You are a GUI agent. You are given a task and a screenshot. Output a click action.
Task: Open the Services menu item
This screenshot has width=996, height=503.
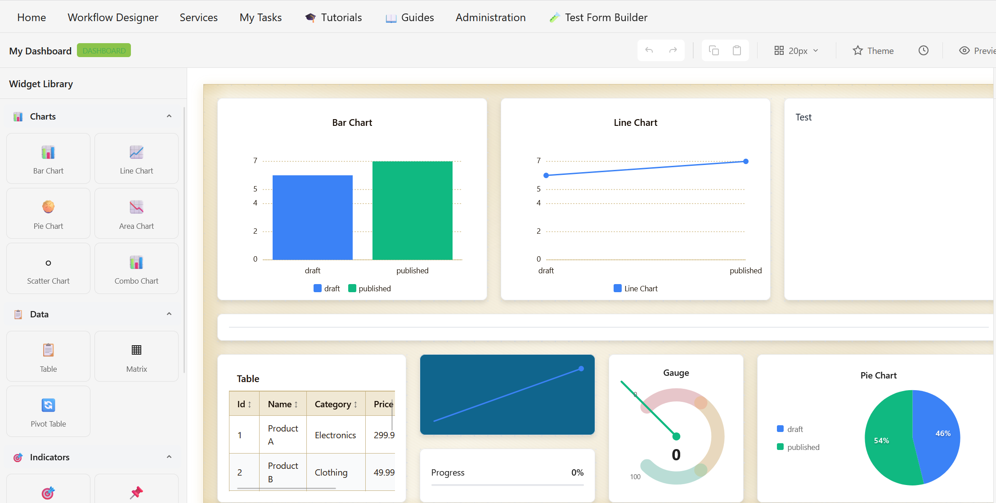point(198,18)
